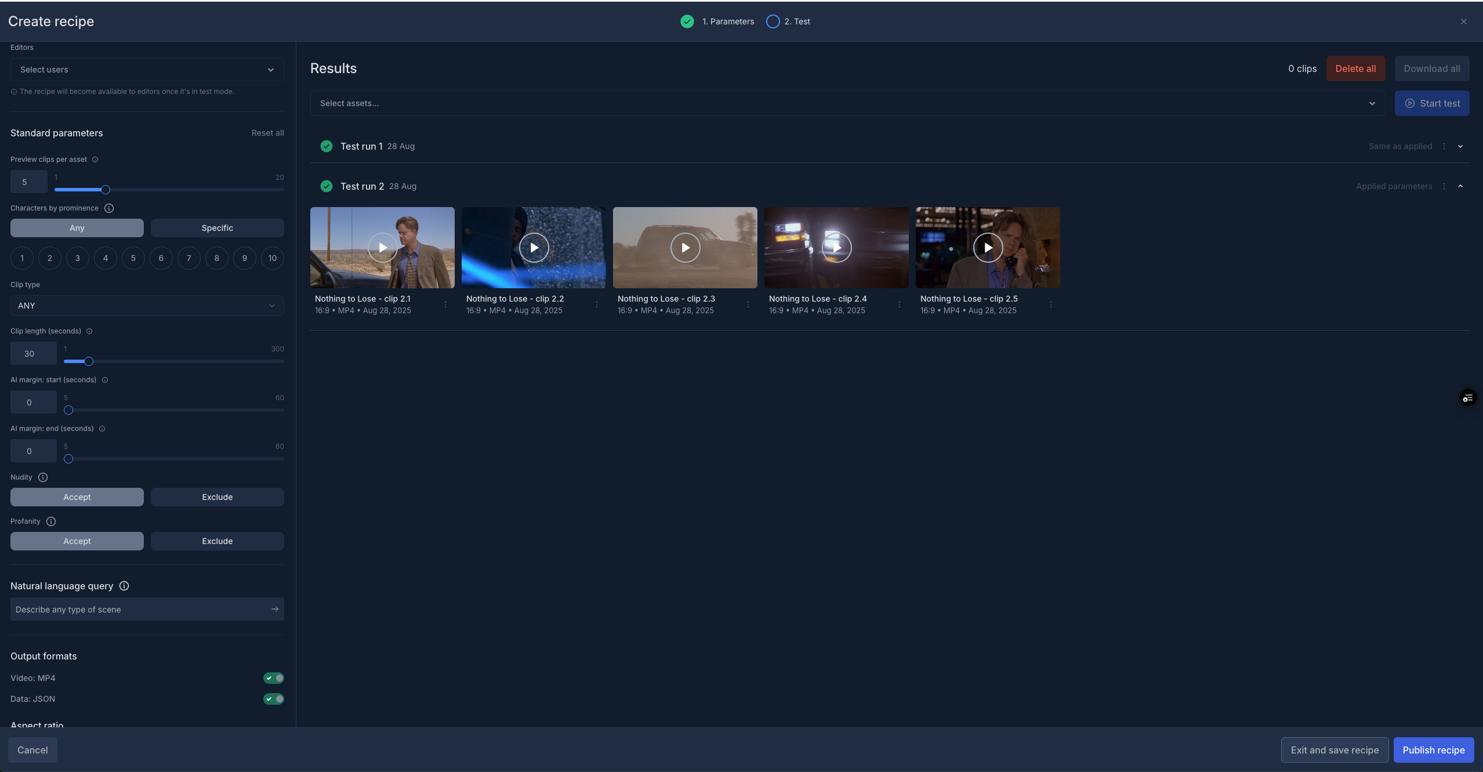Select character prominence number 7

click(189, 258)
